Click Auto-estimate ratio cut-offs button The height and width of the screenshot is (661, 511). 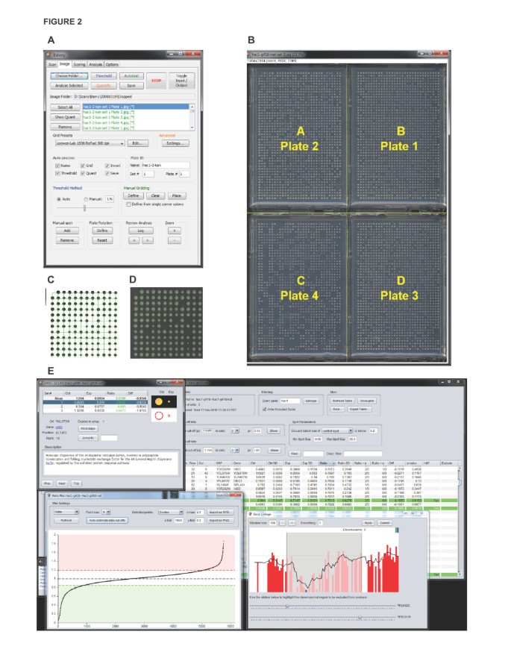107,521
